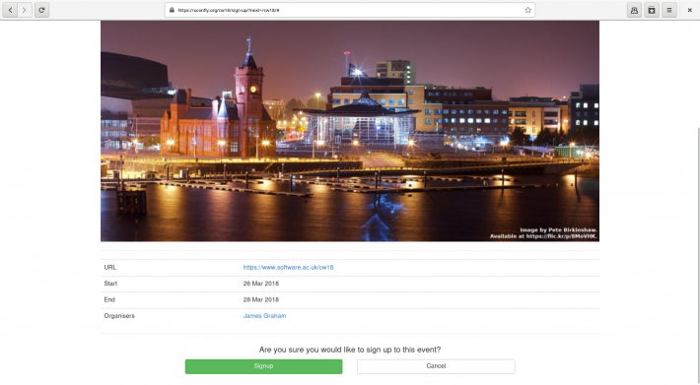
Task: Open the software.ac.uk/cw18 link
Action: click(288, 268)
